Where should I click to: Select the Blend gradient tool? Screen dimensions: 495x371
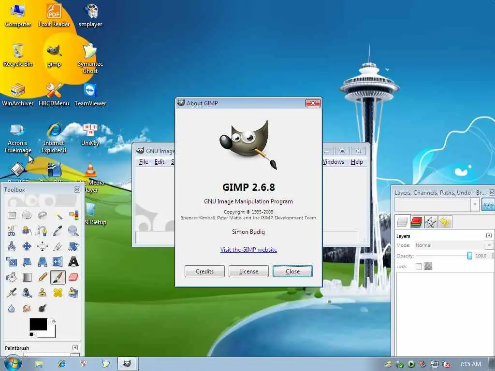pyautogui.click(x=27, y=277)
